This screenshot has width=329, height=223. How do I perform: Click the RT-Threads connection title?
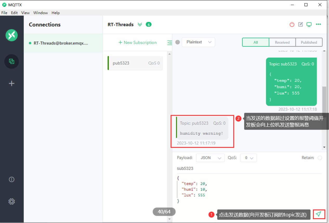click(121, 25)
